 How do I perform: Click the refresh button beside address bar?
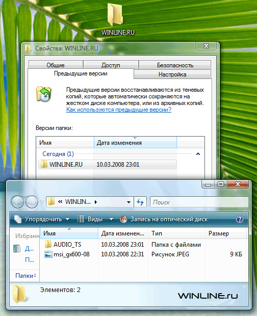tap(140, 202)
